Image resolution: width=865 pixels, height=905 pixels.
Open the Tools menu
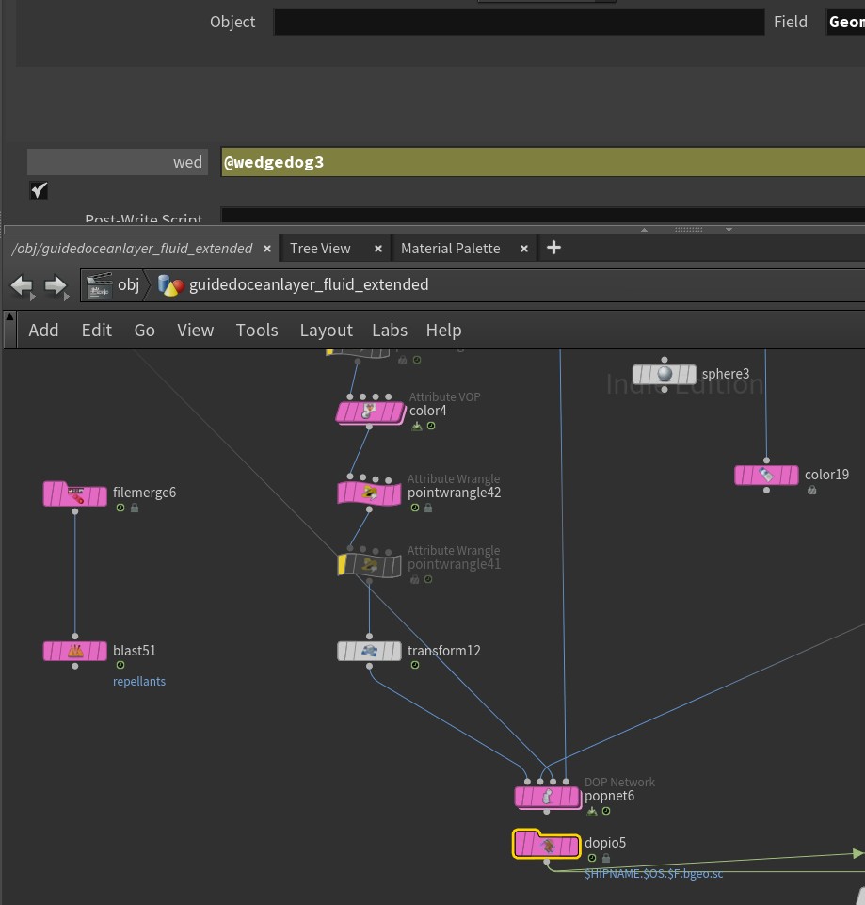pos(257,331)
